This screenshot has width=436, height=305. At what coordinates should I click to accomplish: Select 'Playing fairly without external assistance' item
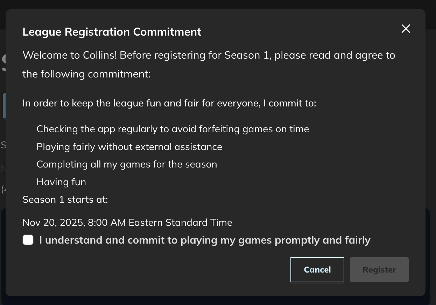129,147
